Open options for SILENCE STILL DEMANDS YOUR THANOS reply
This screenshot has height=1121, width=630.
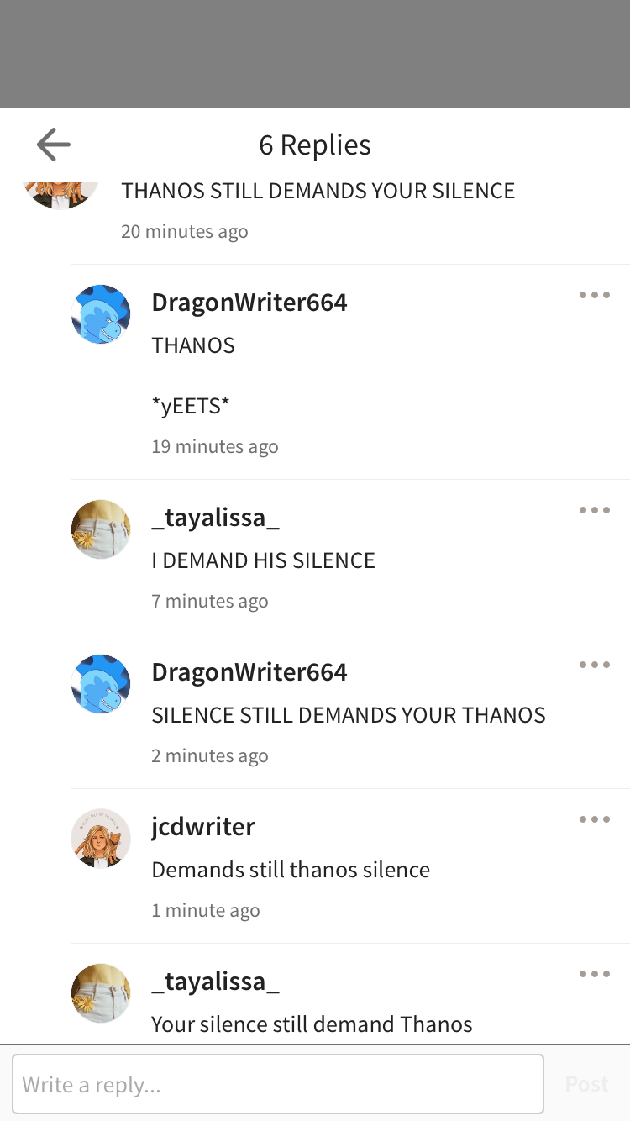pos(594,665)
